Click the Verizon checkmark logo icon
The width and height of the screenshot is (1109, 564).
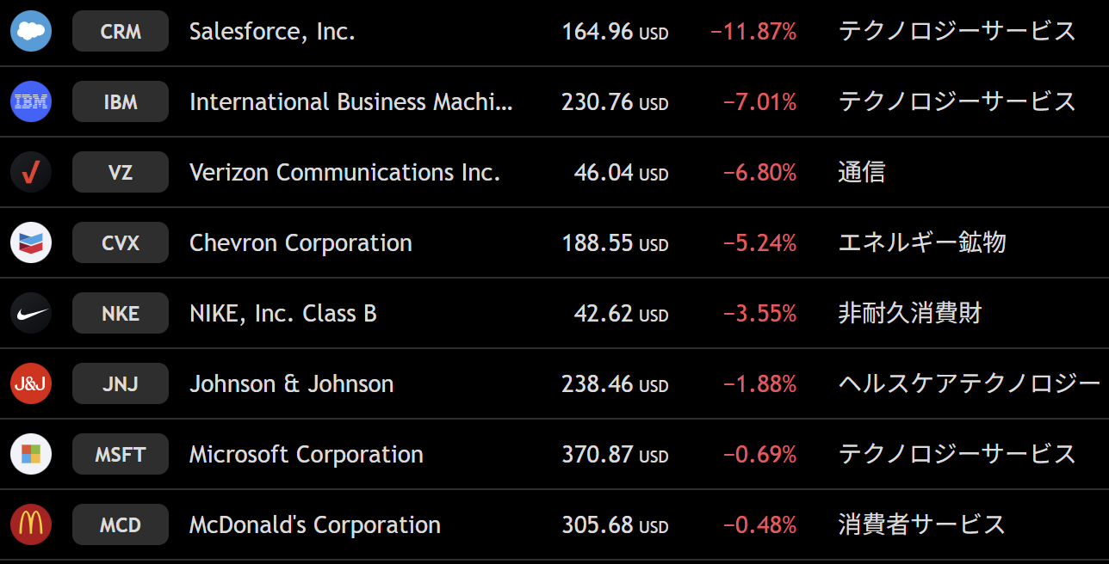coord(31,173)
